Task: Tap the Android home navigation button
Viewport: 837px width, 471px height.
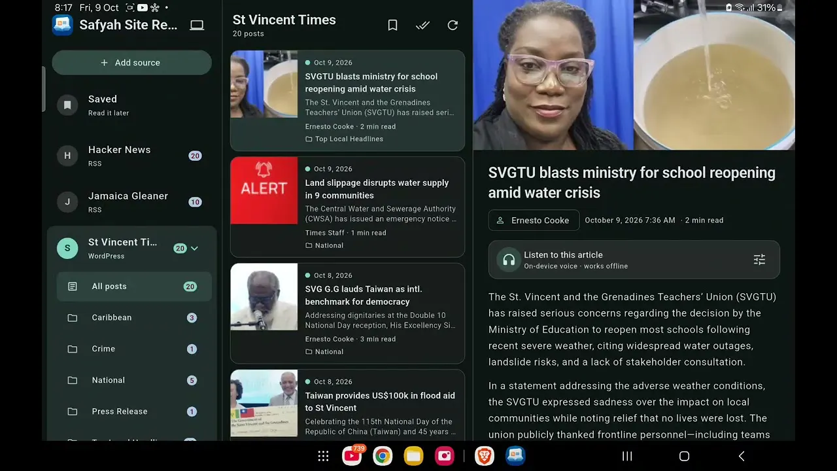Action: (x=684, y=456)
